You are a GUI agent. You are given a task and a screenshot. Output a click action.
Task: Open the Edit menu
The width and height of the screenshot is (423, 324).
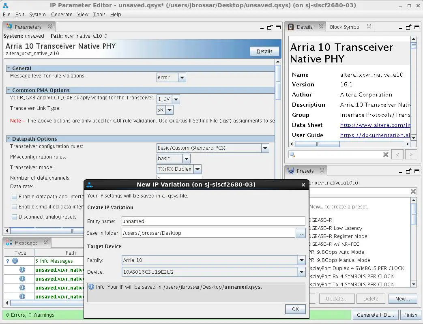click(x=20, y=14)
